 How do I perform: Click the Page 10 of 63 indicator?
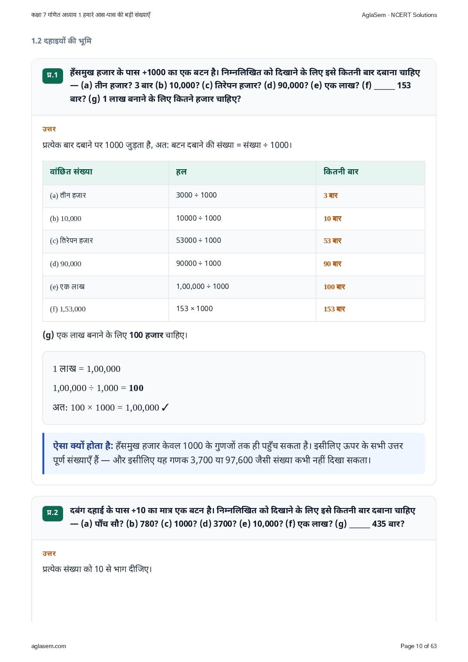[x=418, y=646]
